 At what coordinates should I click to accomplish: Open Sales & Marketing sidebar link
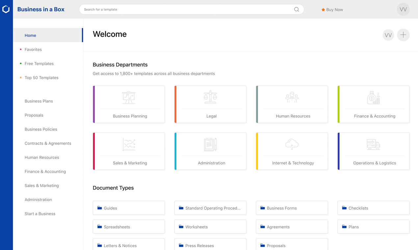pos(42,186)
